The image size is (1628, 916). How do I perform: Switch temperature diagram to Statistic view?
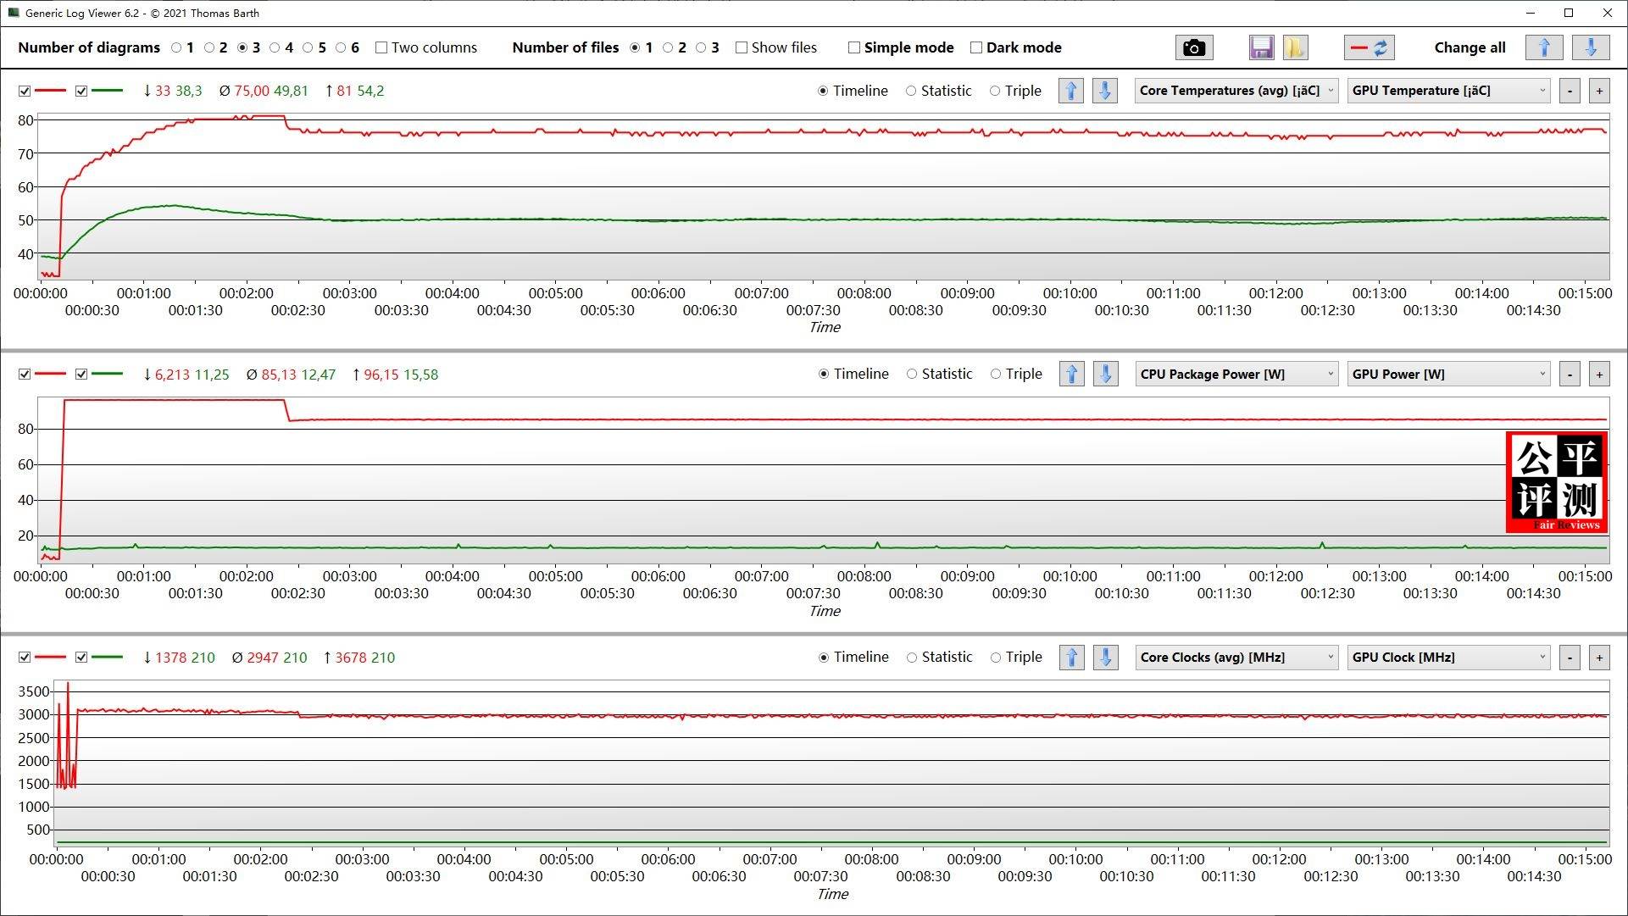pos(911,91)
